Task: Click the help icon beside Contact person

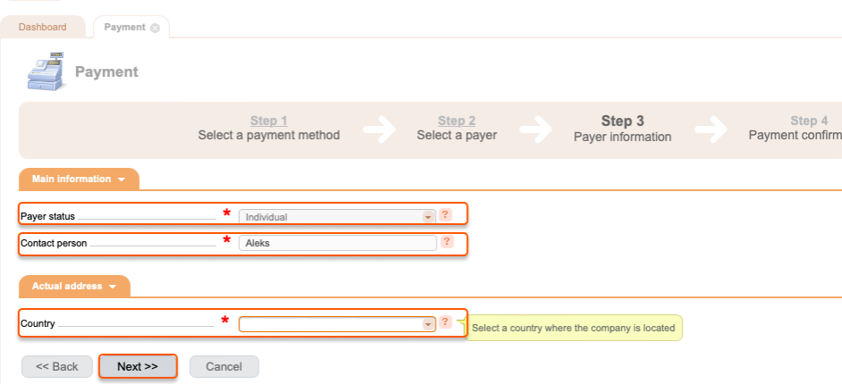Action: [447, 242]
